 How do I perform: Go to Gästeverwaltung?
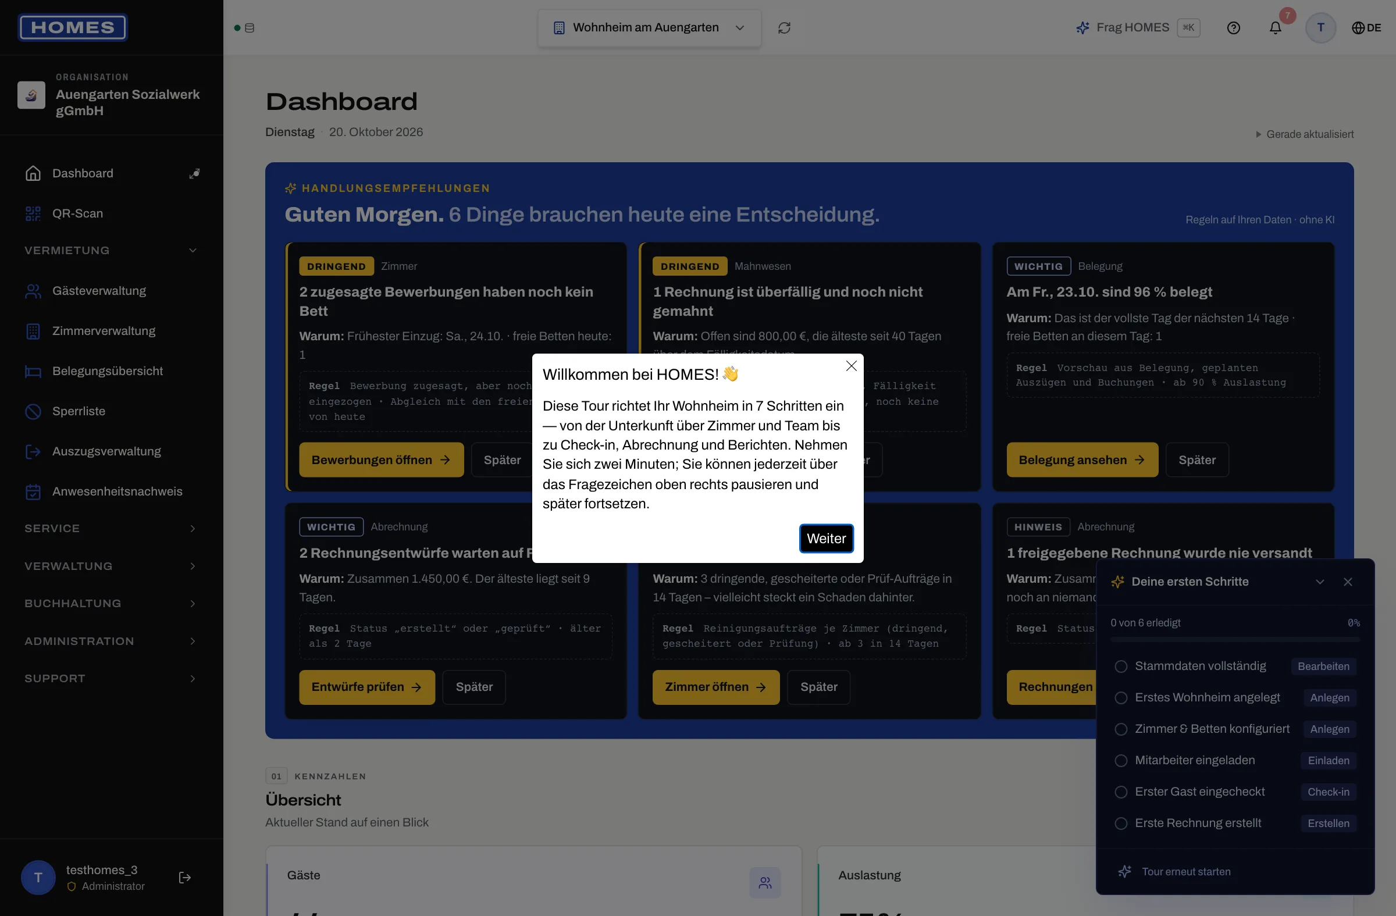tap(112, 291)
